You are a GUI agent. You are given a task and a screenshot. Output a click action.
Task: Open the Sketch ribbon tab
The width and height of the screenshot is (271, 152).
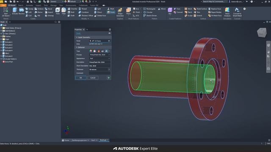pos(21,5)
